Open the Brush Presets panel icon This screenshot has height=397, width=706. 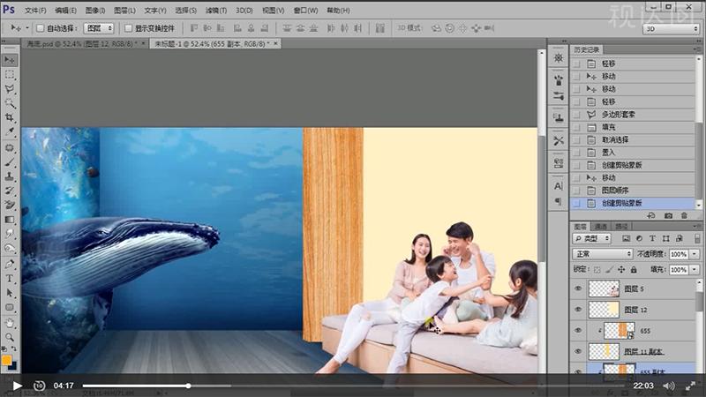559,95
